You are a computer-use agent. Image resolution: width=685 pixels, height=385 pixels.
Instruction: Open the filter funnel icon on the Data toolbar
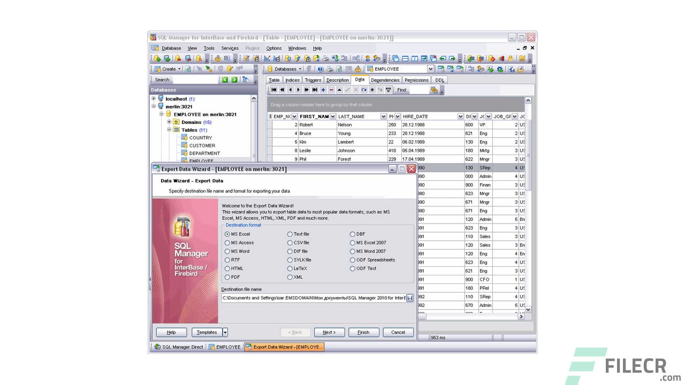tap(388, 89)
